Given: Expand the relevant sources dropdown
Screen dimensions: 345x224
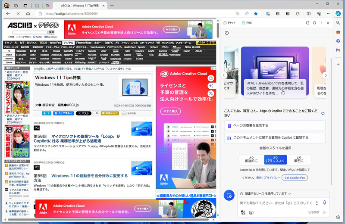Looking at the screenshot, I should pyautogui.click(x=266, y=194).
